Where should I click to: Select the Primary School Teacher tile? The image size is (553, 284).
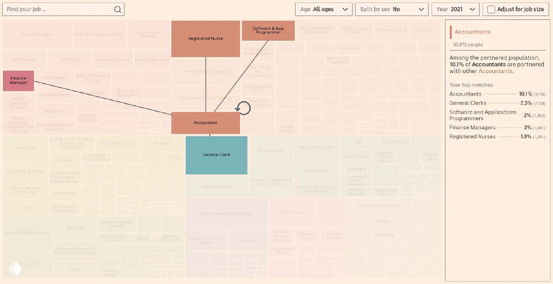pos(206,71)
